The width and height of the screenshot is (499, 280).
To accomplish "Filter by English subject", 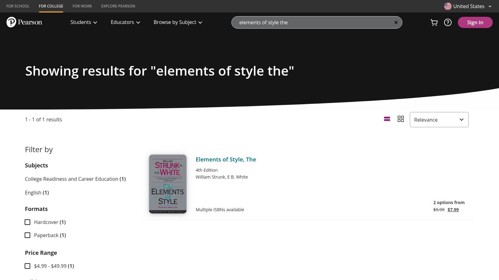I will pyautogui.click(x=37, y=193).
